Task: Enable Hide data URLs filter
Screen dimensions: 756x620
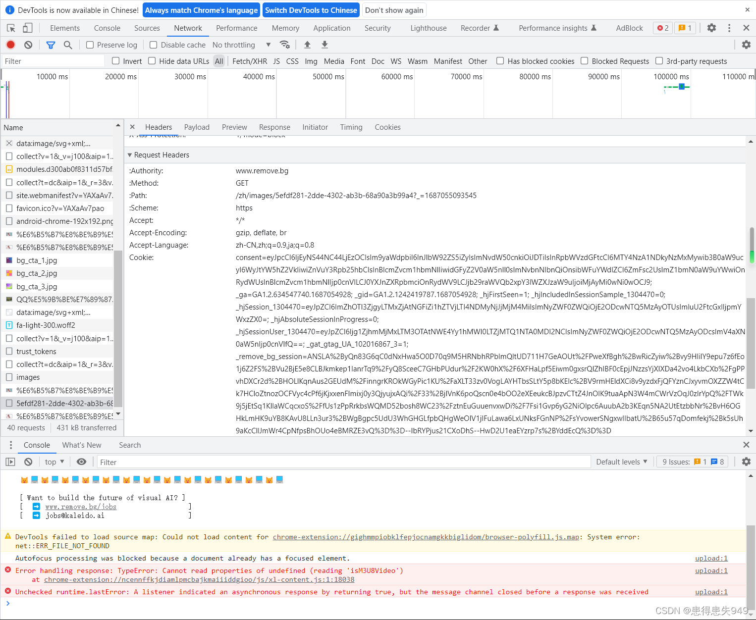Action: (152, 61)
